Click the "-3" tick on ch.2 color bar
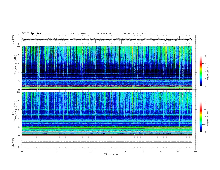220x170 pixels. (205, 102)
